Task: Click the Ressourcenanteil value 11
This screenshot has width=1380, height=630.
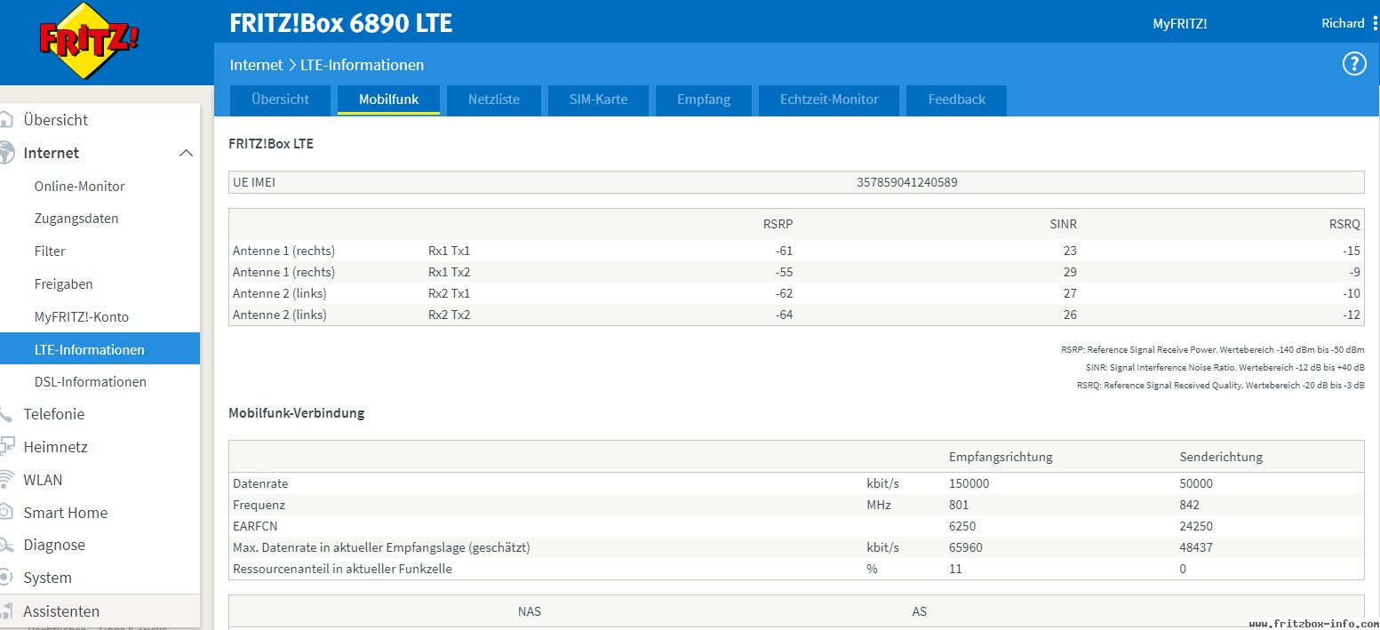Action: (955, 569)
